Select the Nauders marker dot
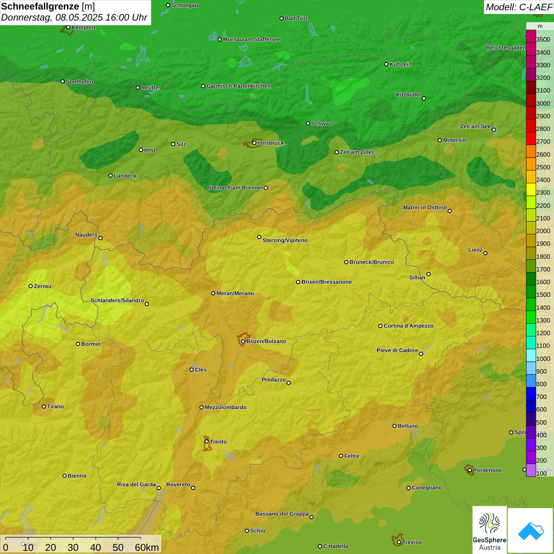Viewport: 554px width, 554px height. click(101, 238)
